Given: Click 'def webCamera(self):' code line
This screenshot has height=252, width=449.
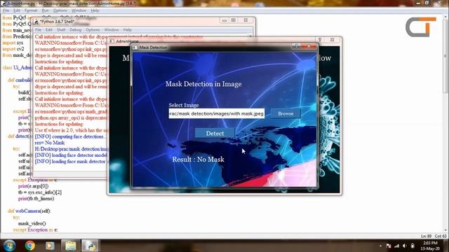Looking at the screenshot, I should tap(29, 211).
